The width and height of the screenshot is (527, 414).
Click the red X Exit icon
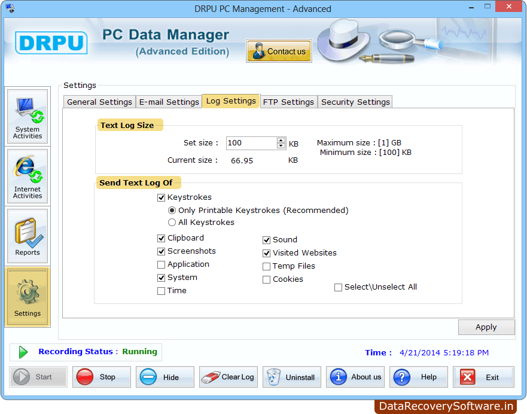468,377
